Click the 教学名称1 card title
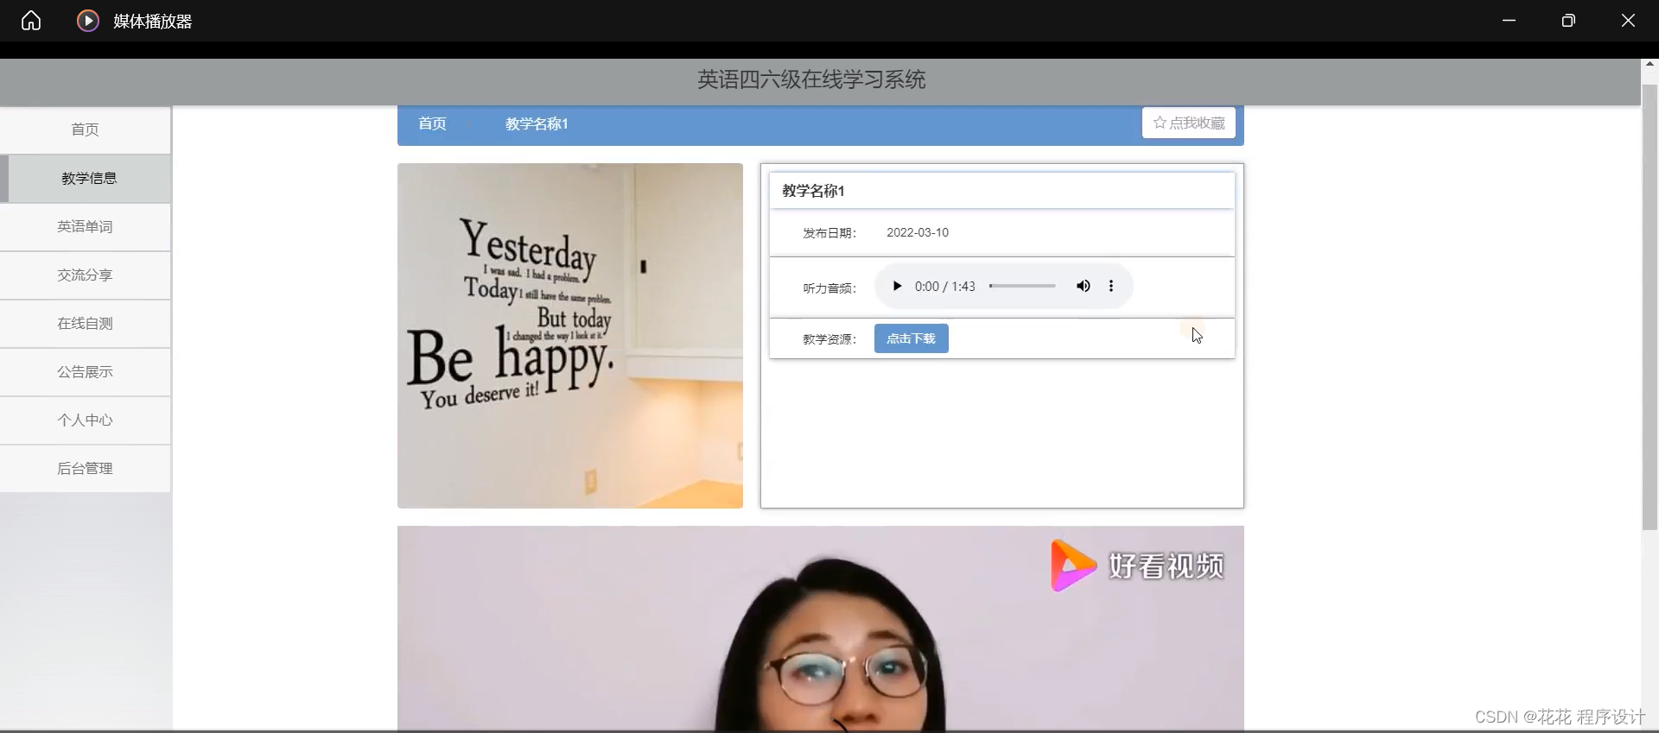 pos(813,191)
